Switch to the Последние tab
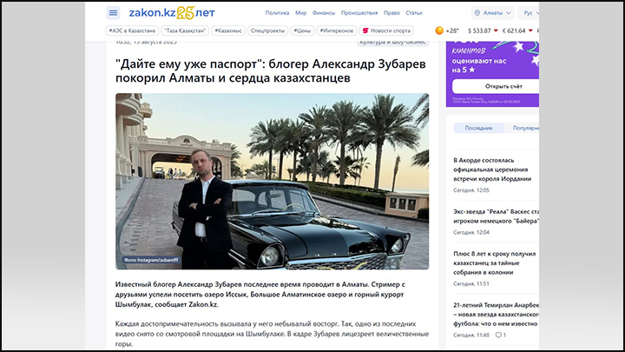The width and height of the screenshot is (625, 352). pyautogui.click(x=478, y=128)
